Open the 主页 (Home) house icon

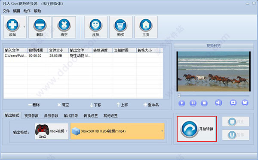coord(146,25)
